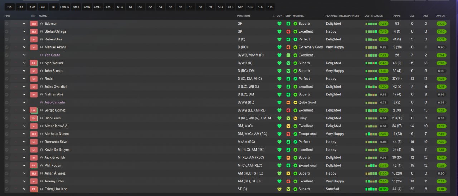This screenshot has height=196, width=458.
Task: Open the selection dropdown chevron for John Stones
Action: [24, 71]
